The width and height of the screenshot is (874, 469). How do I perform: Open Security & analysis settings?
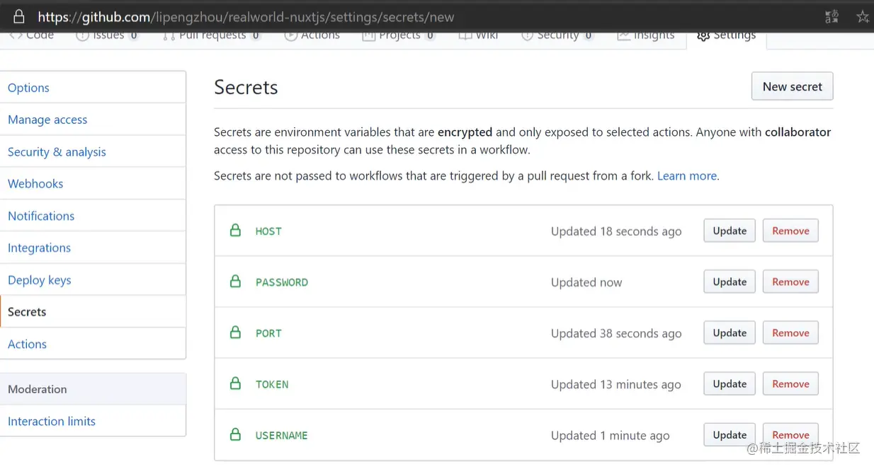[93, 151]
